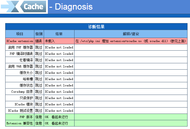The image size is (190, 129).
Task: Click the 项目 column header
Action: pyautogui.click(x=20, y=34)
